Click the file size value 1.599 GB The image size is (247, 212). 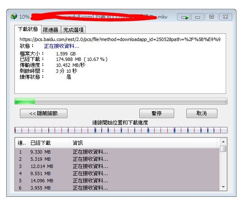66,54
